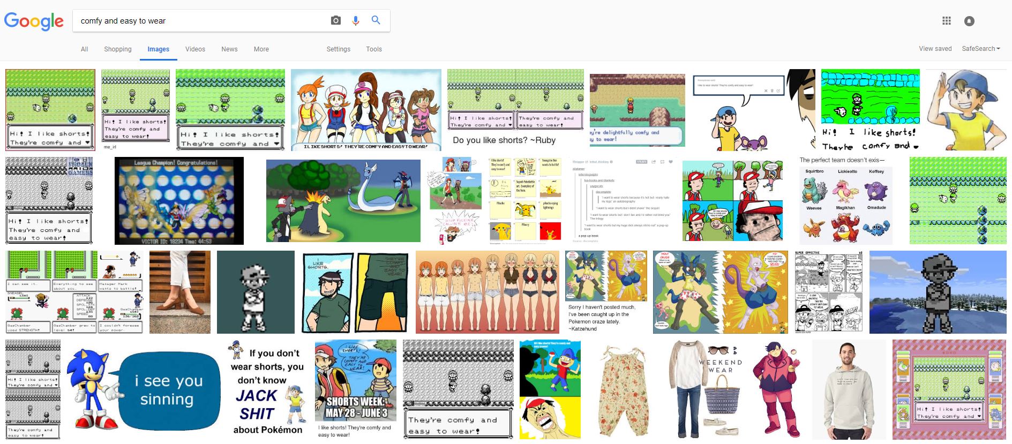The width and height of the screenshot is (1012, 444).
Task: Open the Tools options
Action: (x=374, y=49)
